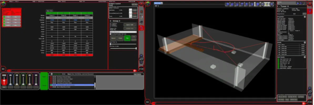
Task: Select the Tower D name cell in grid
Action: click(87, 15)
